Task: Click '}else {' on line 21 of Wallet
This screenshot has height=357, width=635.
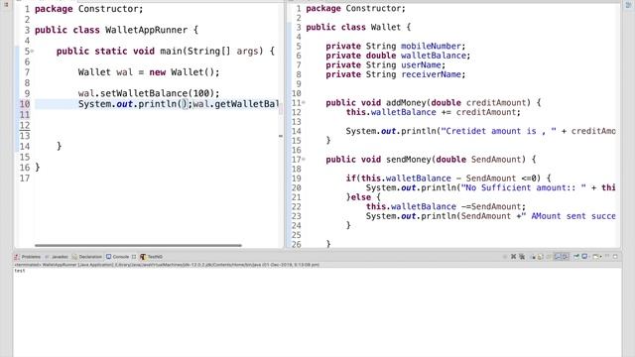Action: 363,197
